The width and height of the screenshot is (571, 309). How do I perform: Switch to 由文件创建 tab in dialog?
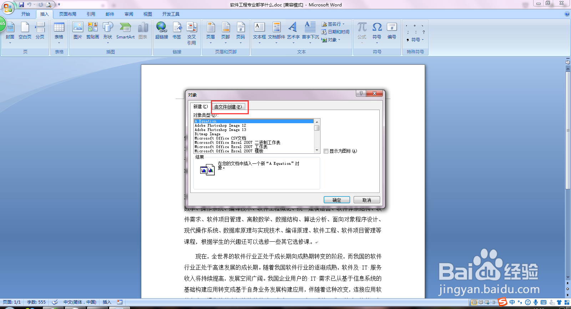tap(228, 107)
